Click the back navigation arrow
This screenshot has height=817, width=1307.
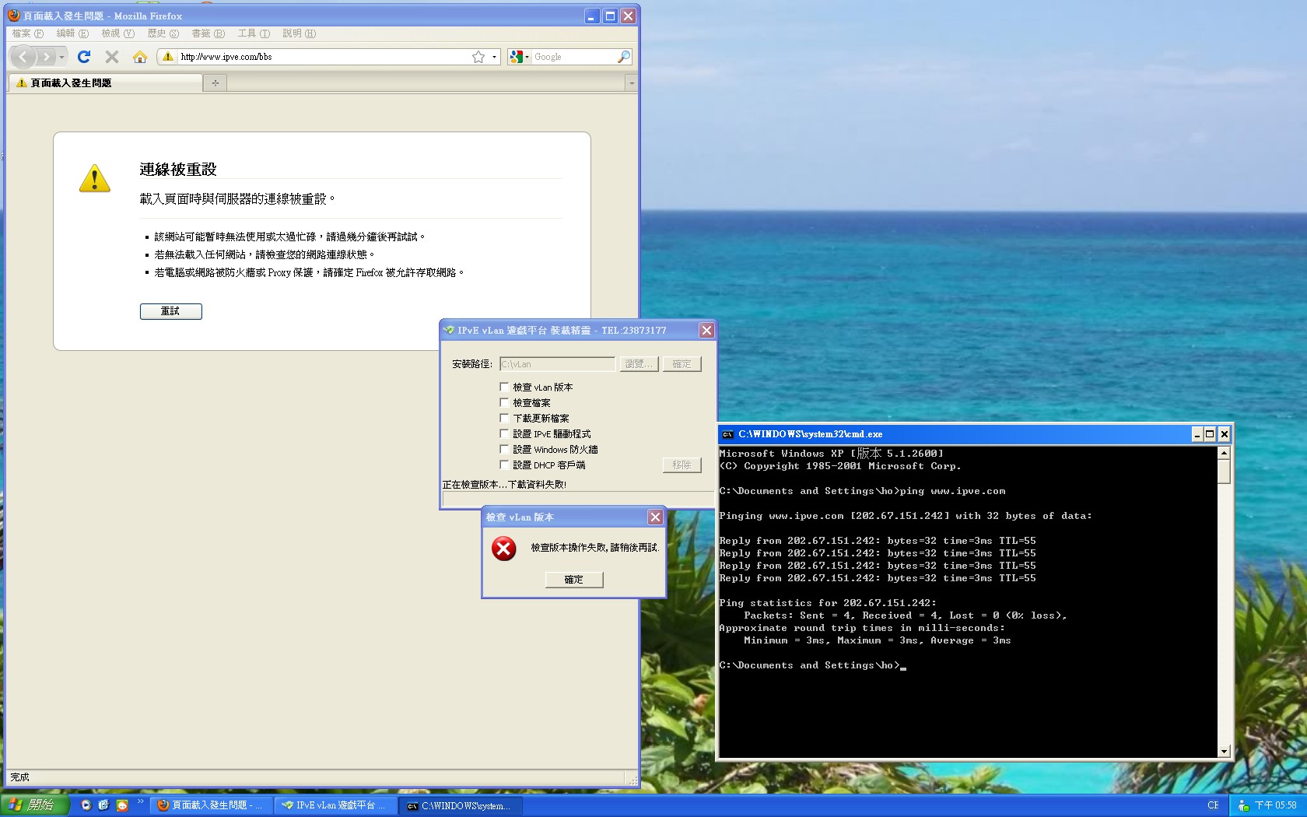[23, 57]
